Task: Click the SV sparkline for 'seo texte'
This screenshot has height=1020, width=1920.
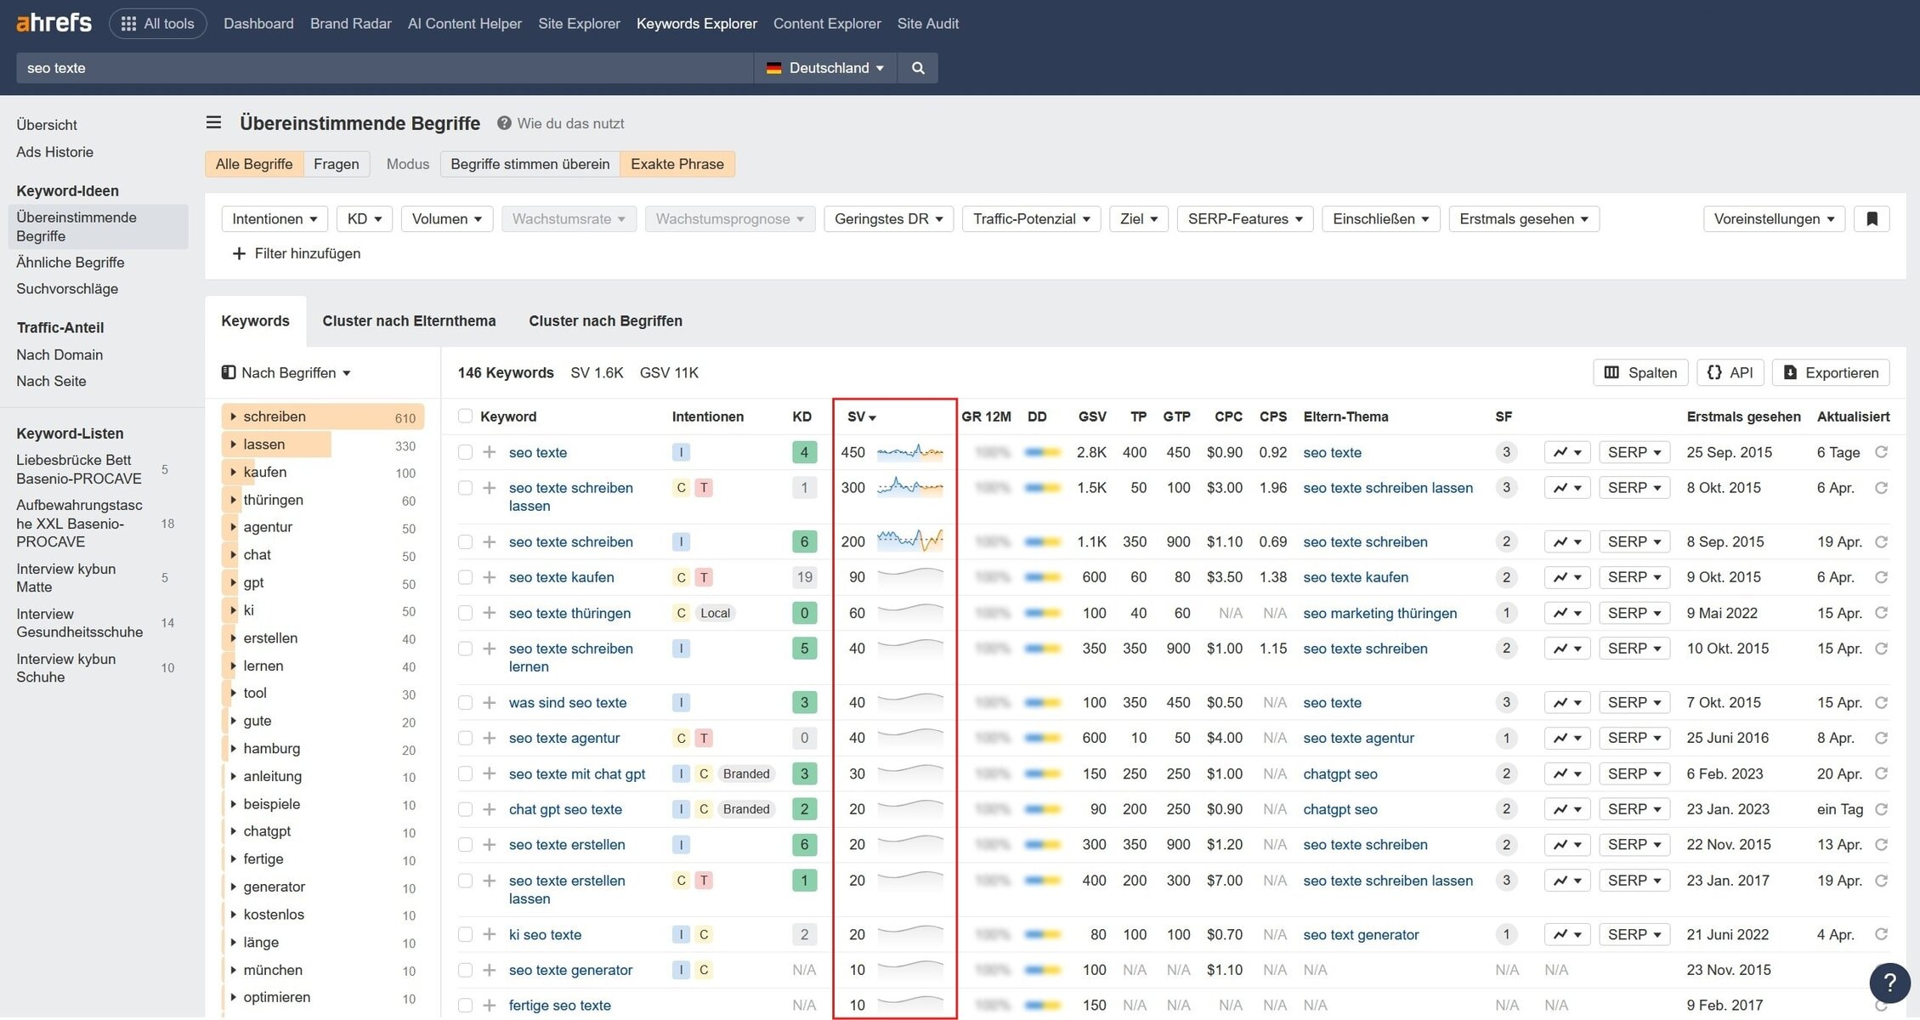Action: click(909, 452)
